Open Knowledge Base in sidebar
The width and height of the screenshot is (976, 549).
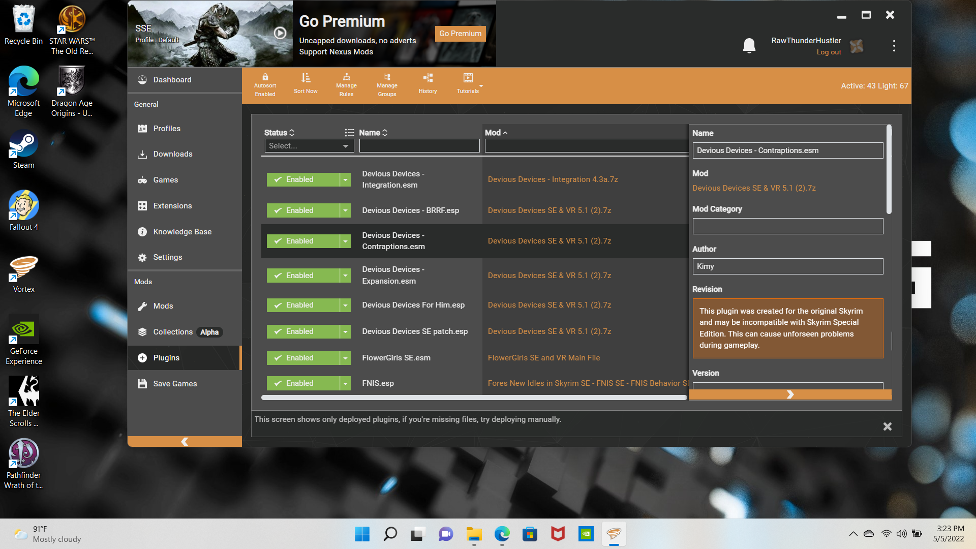click(x=185, y=232)
